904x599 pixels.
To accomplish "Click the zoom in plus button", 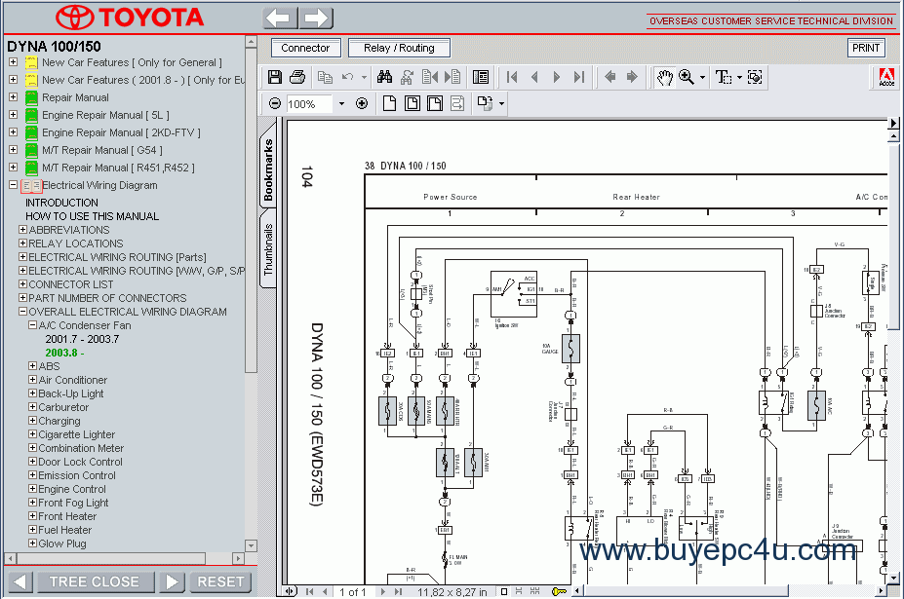I will (362, 103).
